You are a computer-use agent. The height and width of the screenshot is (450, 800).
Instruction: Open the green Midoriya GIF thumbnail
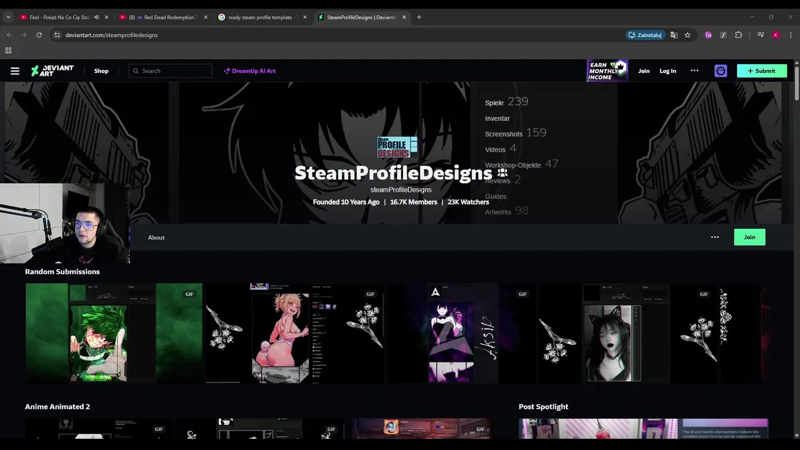point(114,332)
